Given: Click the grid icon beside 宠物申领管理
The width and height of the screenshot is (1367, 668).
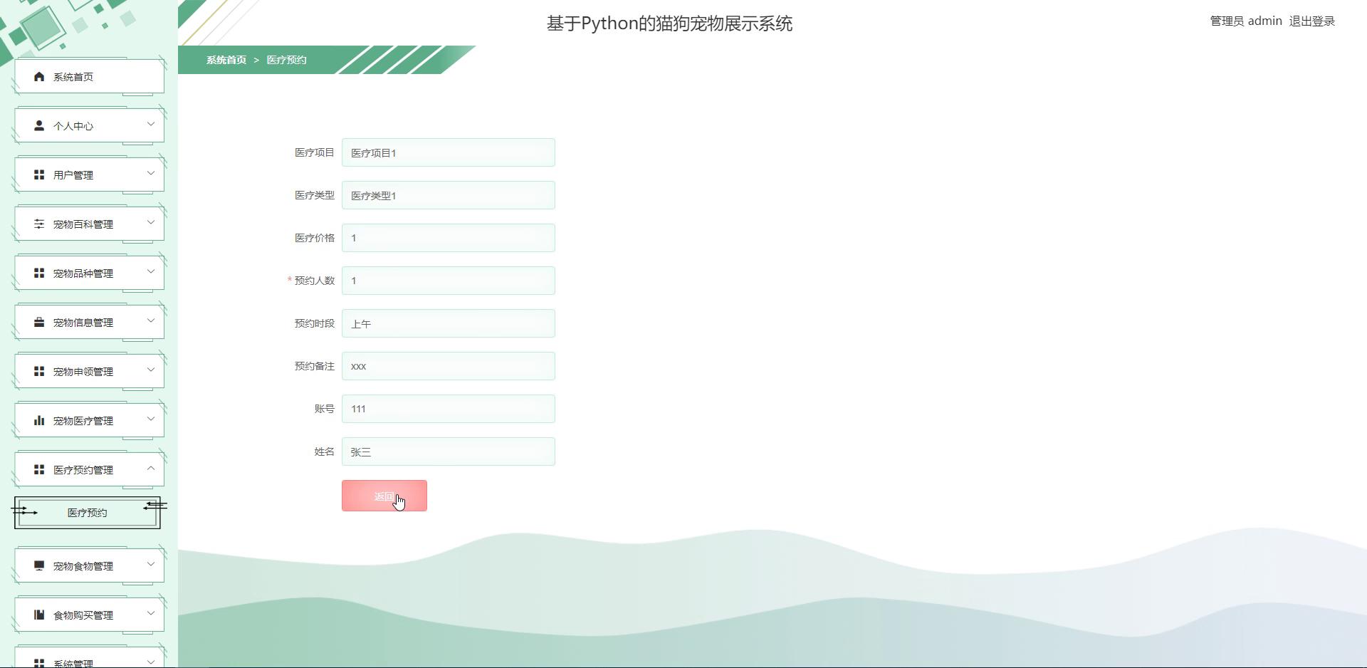Looking at the screenshot, I should click(39, 371).
